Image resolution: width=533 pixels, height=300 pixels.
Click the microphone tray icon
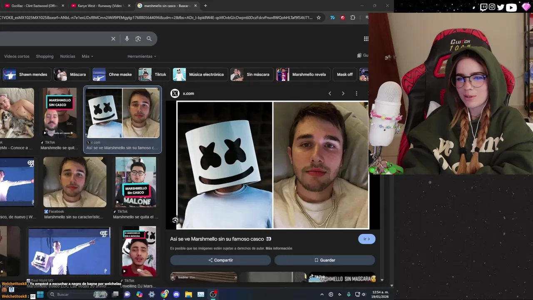click(x=349, y=295)
